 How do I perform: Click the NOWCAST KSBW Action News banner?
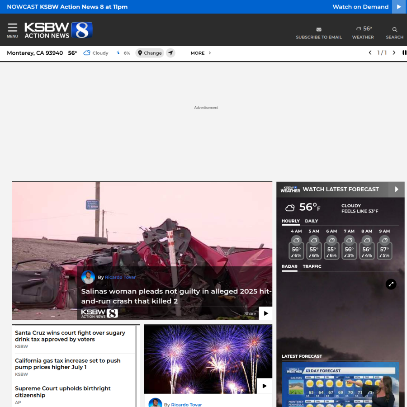[x=67, y=7]
